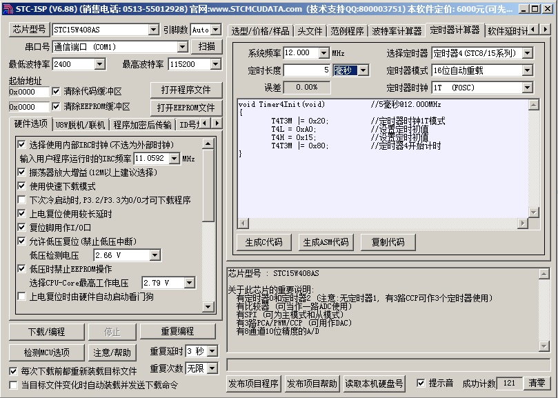
Task: Expand the 毫秒 time unit dropdown
Action: 363,70
